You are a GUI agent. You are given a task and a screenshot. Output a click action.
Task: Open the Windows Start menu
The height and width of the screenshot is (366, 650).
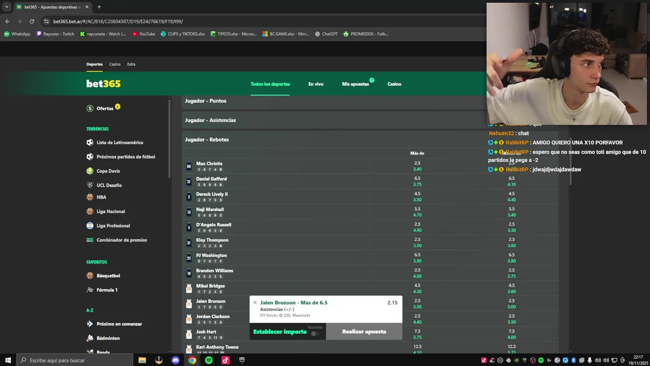point(8,360)
